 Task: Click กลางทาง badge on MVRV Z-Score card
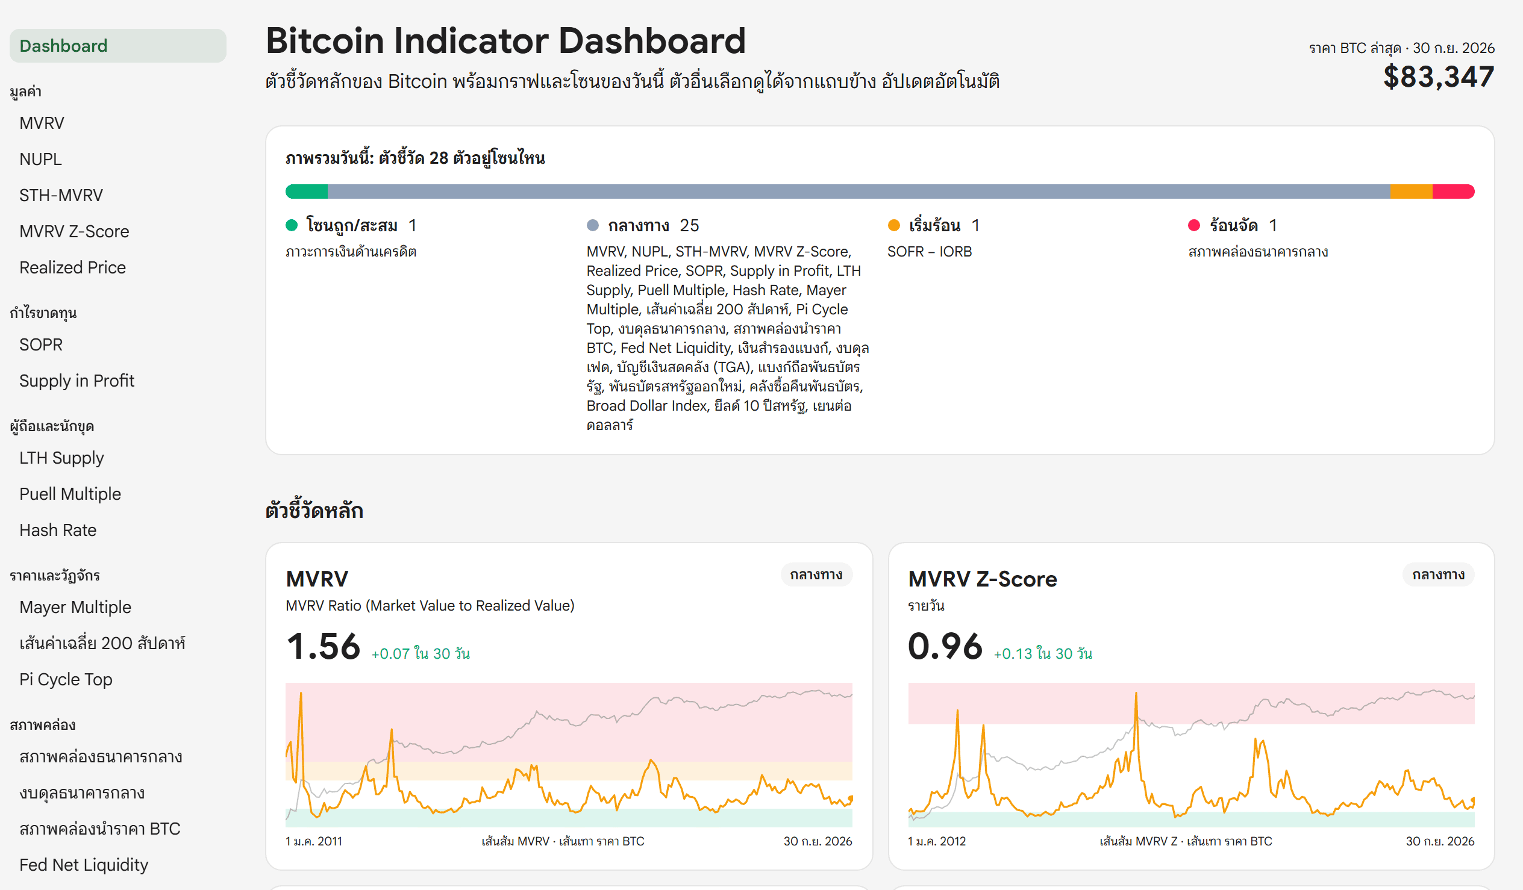point(1439,574)
